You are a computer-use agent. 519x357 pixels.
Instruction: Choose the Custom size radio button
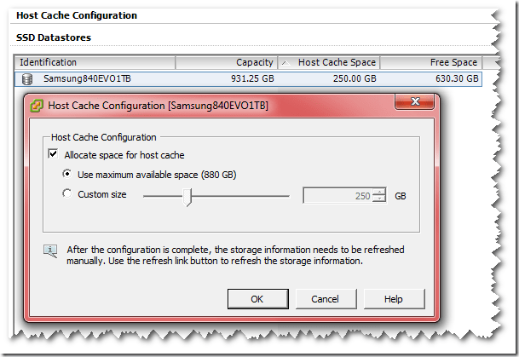68,194
